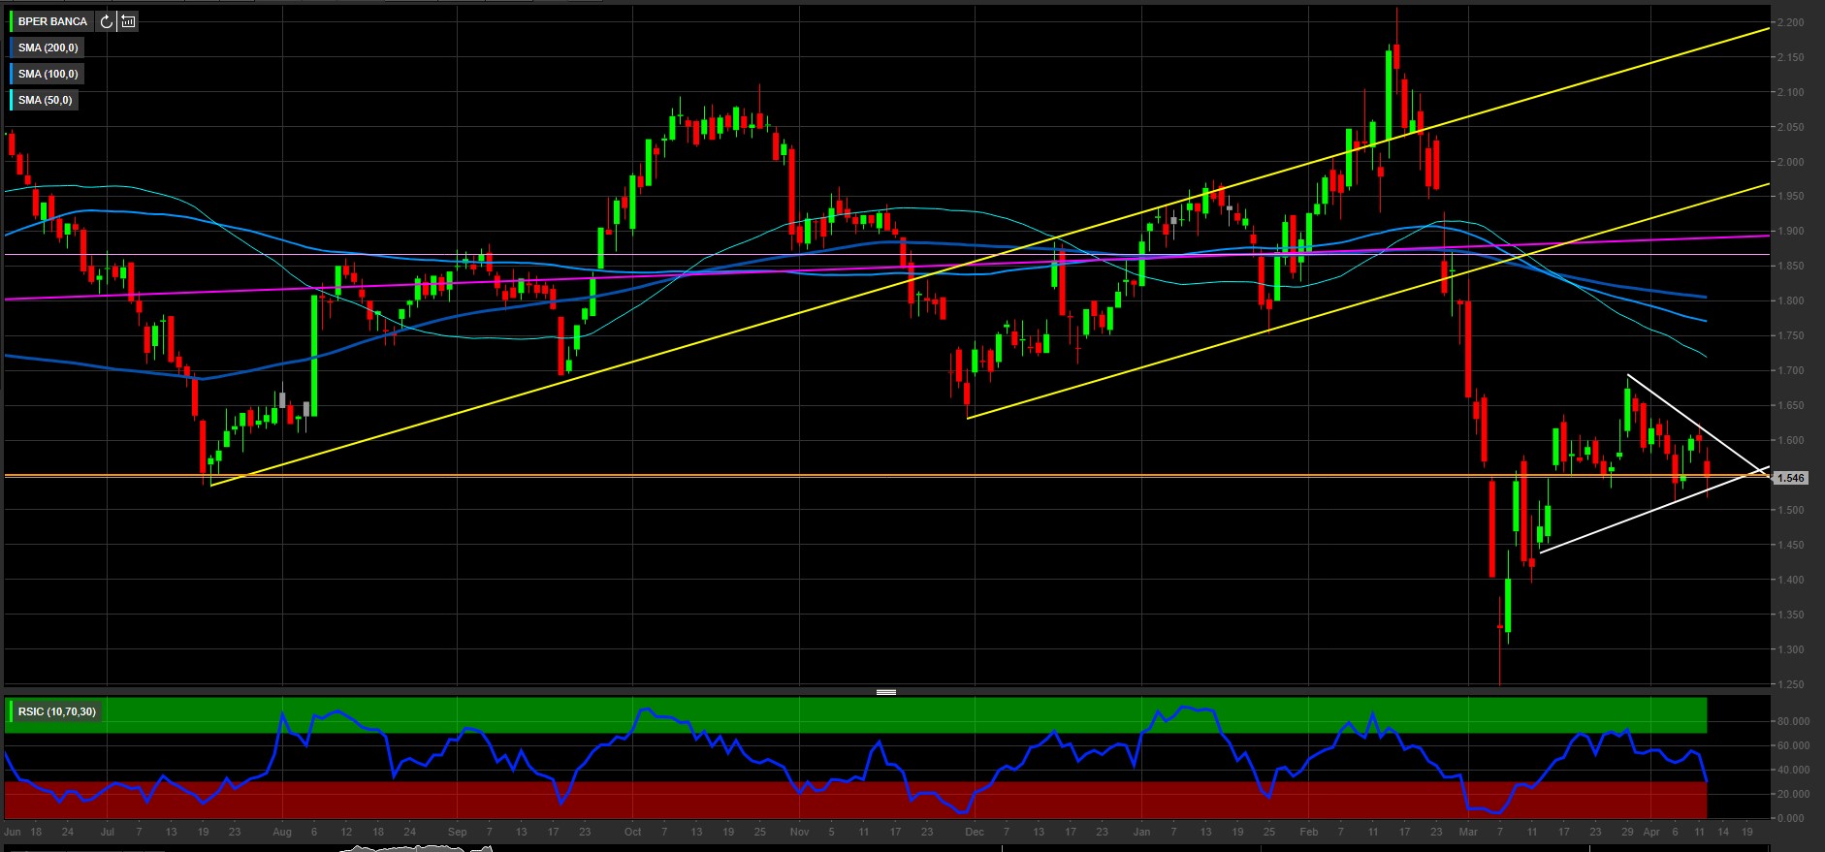Click the 1.500 price axis label
The height and width of the screenshot is (852, 1825).
[x=1791, y=510]
